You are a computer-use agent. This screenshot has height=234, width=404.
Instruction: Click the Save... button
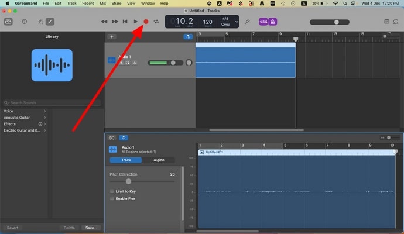[x=91, y=228]
